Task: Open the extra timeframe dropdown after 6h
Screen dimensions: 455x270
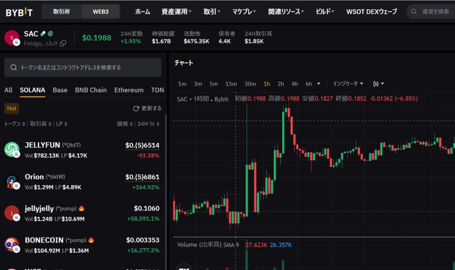Action: 319,84
